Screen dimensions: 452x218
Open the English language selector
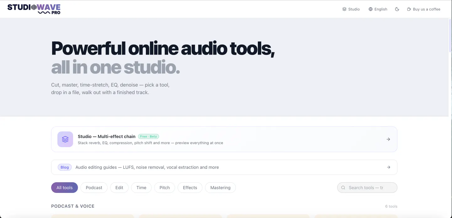[x=378, y=9]
